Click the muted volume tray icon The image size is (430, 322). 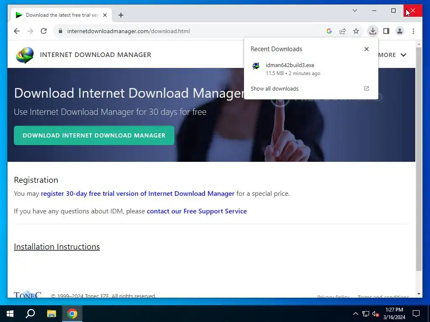[376, 314]
